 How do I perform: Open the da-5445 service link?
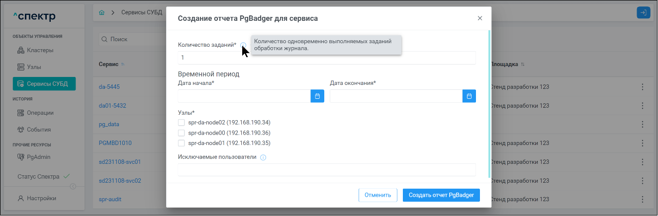109,87
